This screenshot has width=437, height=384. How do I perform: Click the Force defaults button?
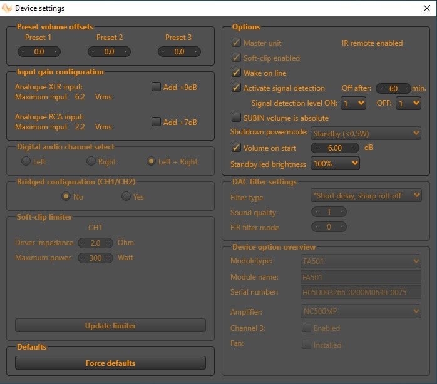pyautogui.click(x=110, y=363)
